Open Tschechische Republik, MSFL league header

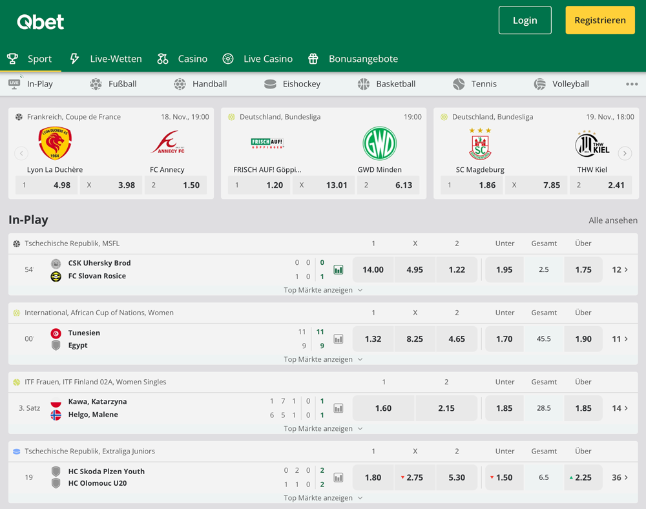(x=72, y=244)
